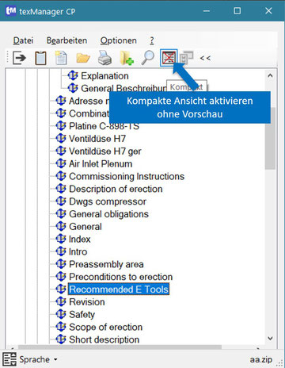Select the Commissioning Instructions item

coord(127,176)
